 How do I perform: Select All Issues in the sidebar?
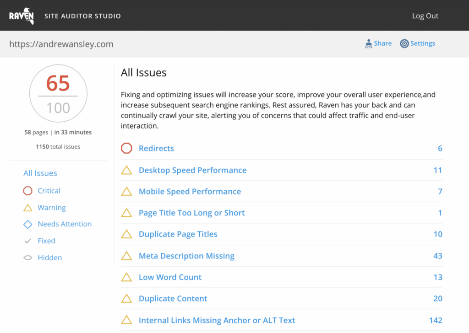point(40,173)
